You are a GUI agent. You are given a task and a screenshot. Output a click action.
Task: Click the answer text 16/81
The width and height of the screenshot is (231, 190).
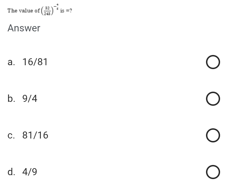coord(35,62)
